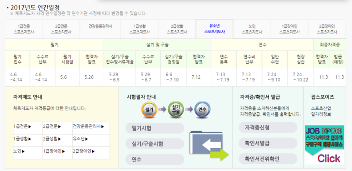The image size is (352, 171).
Task: Click the 일반 수업 column header
Action: click(x=275, y=59)
